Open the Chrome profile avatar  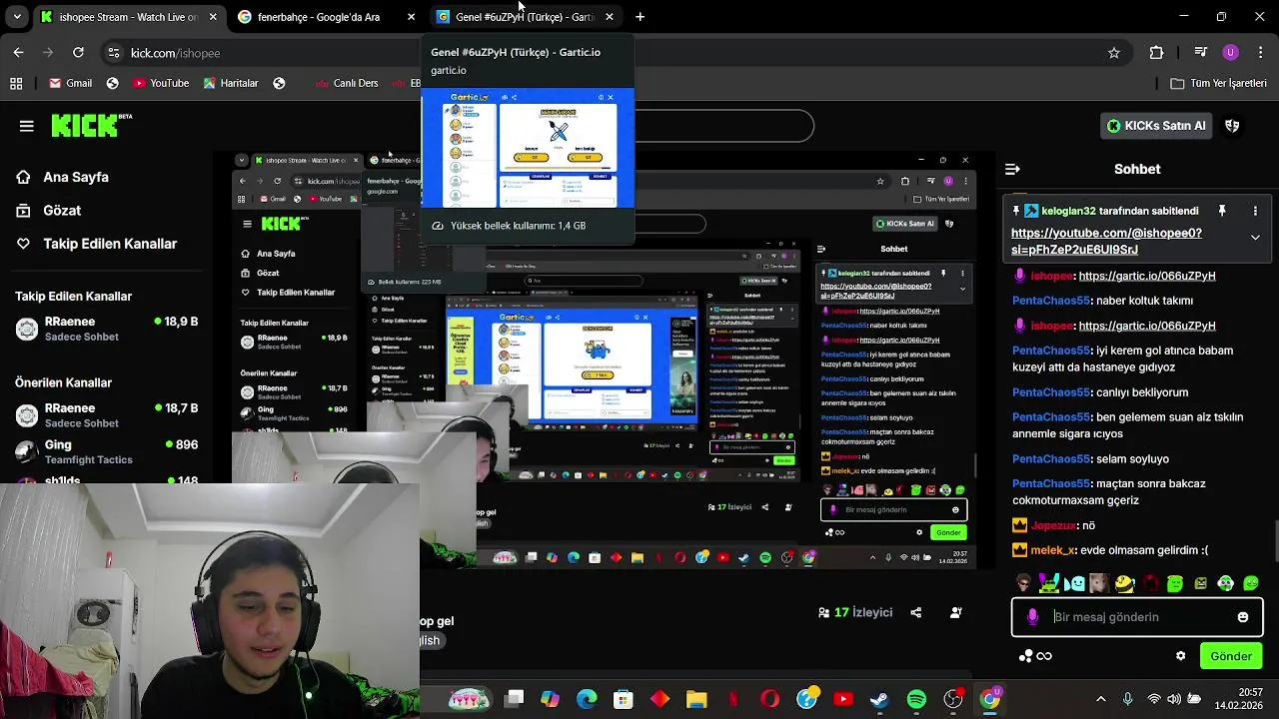1230,53
